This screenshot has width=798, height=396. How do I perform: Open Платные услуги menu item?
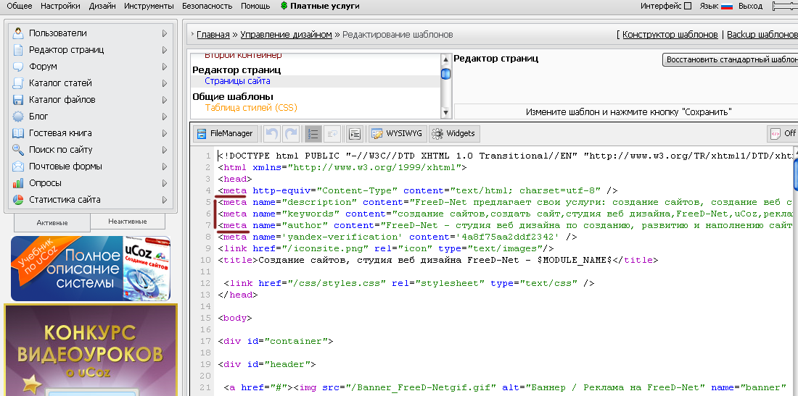[325, 6]
